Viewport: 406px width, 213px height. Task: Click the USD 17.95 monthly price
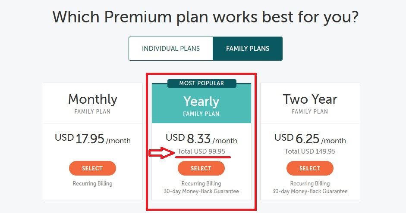point(93,139)
